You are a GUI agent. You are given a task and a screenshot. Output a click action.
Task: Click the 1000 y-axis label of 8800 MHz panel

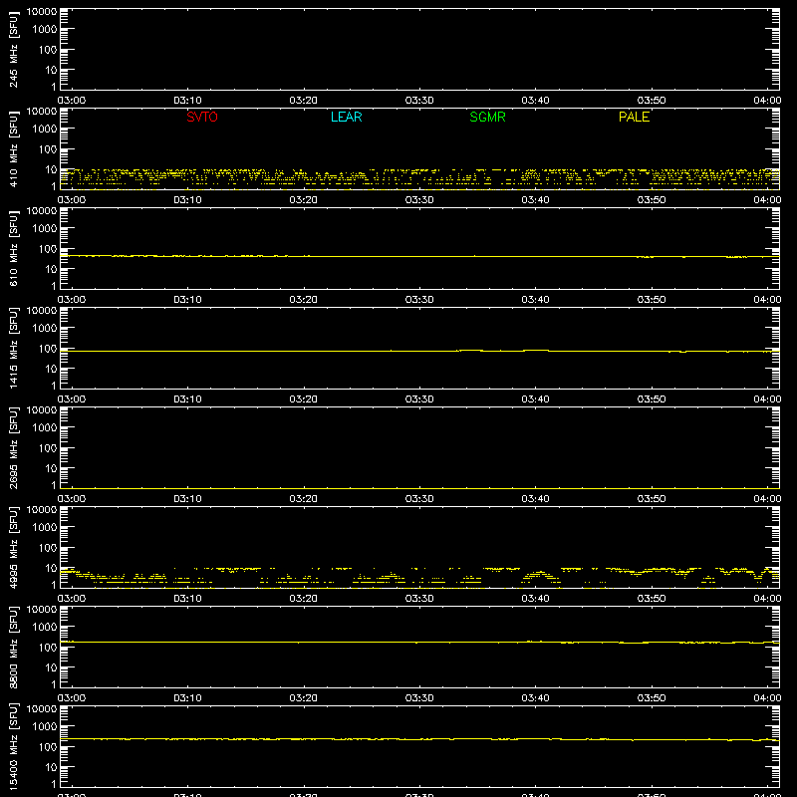[45, 628]
